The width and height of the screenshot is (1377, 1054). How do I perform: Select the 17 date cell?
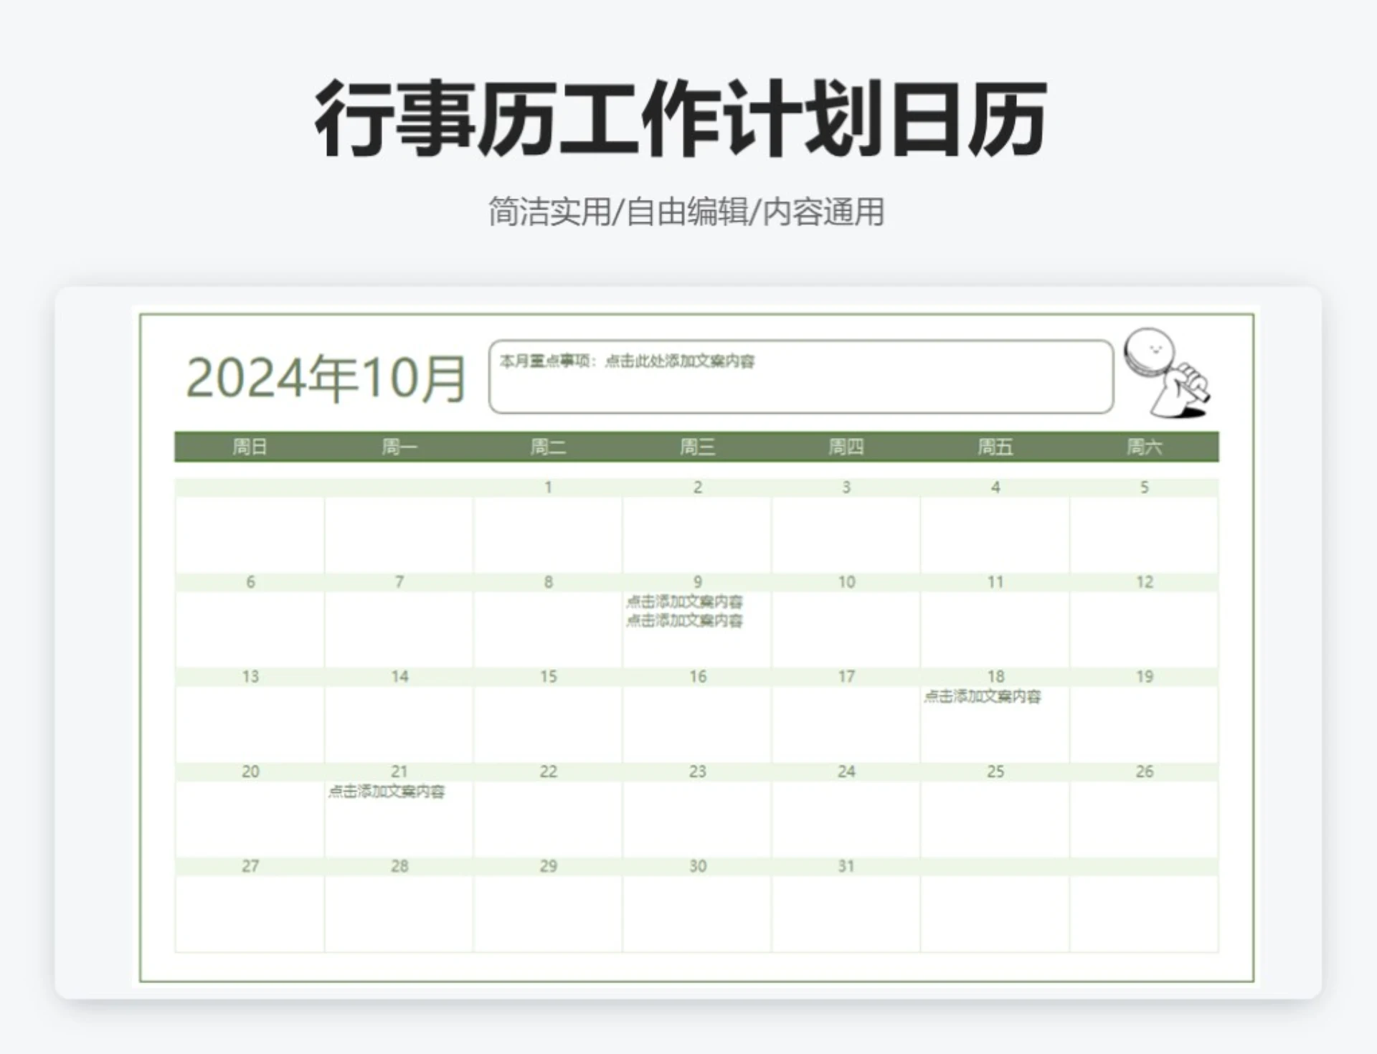click(x=846, y=675)
